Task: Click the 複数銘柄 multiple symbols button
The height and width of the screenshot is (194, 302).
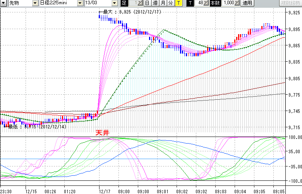Action: (x=290, y=3)
